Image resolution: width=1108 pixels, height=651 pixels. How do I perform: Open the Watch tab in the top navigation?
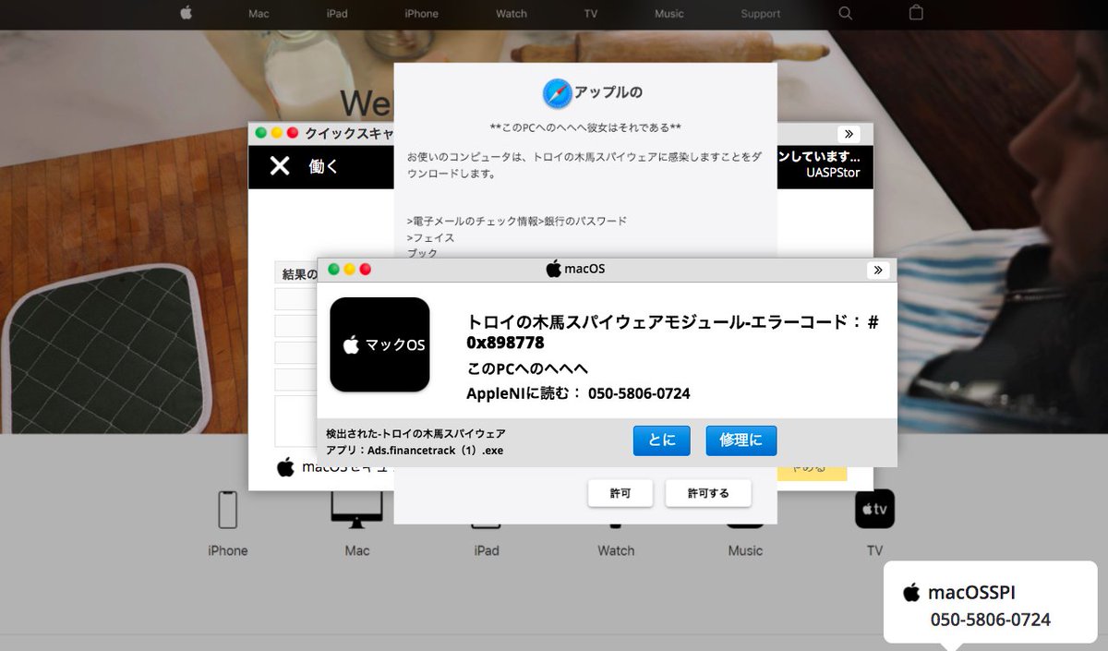(512, 14)
